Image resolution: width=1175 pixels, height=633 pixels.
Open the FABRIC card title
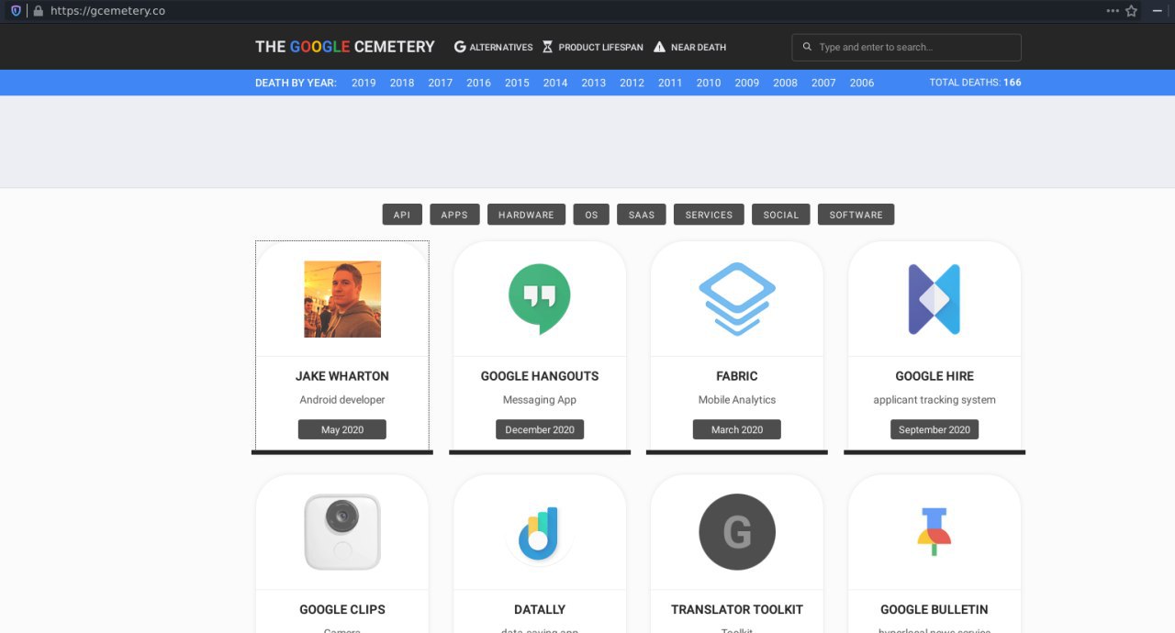[737, 376]
